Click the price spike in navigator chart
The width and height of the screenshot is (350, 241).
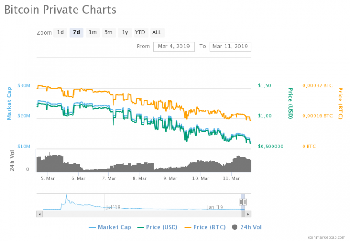pos(66,198)
